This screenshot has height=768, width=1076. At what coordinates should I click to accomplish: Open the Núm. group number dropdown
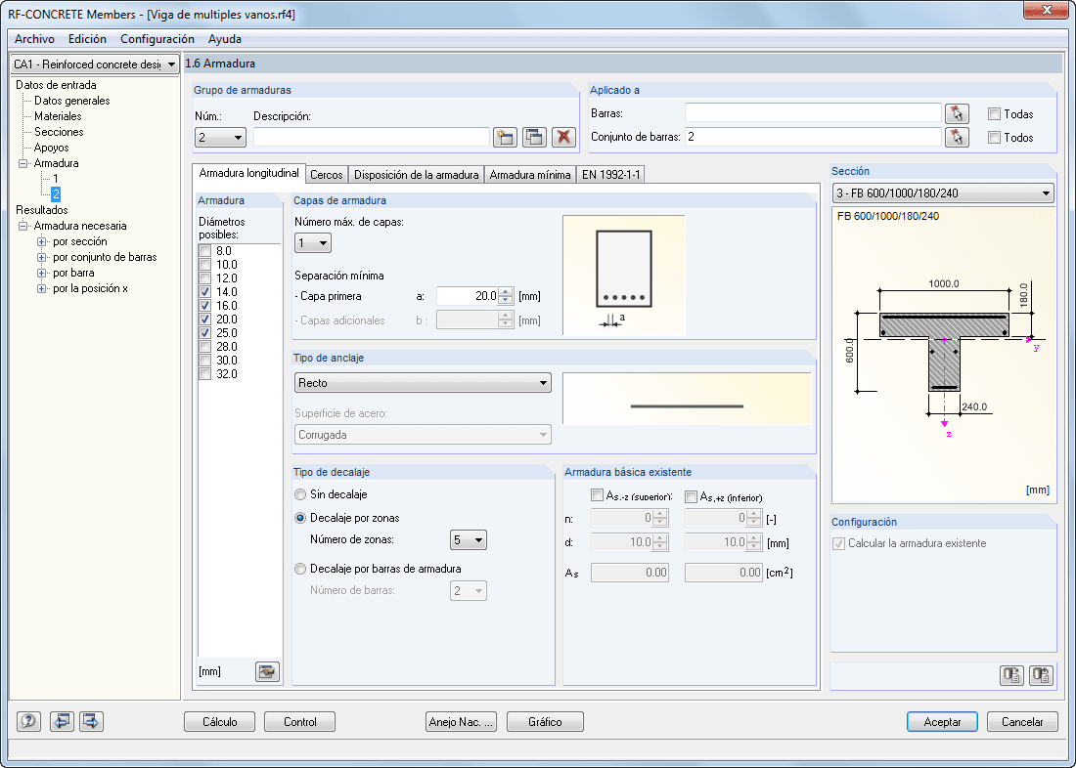click(x=220, y=137)
